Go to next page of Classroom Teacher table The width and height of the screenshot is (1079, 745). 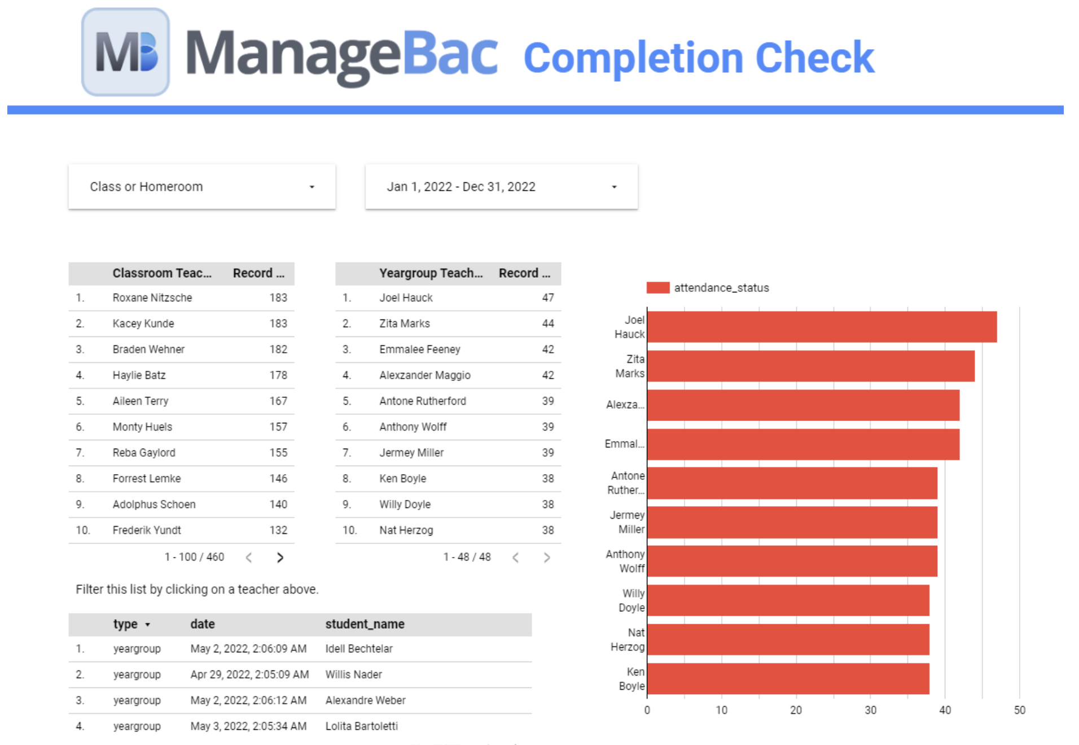pyautogui.click(x=280, y=558)
